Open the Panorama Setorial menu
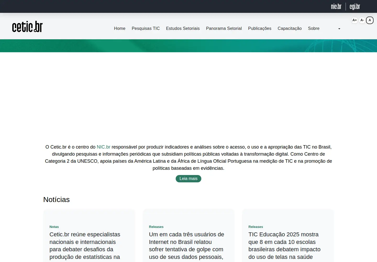The image size is (377, 262). pos(224,28)
